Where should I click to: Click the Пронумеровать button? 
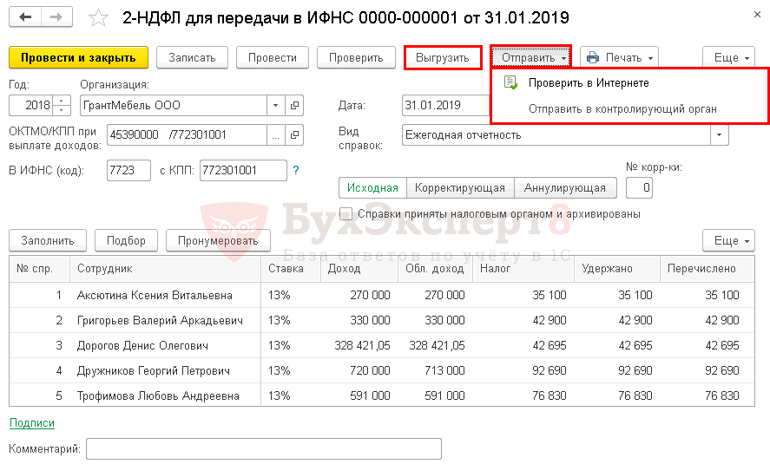point(218,241)
